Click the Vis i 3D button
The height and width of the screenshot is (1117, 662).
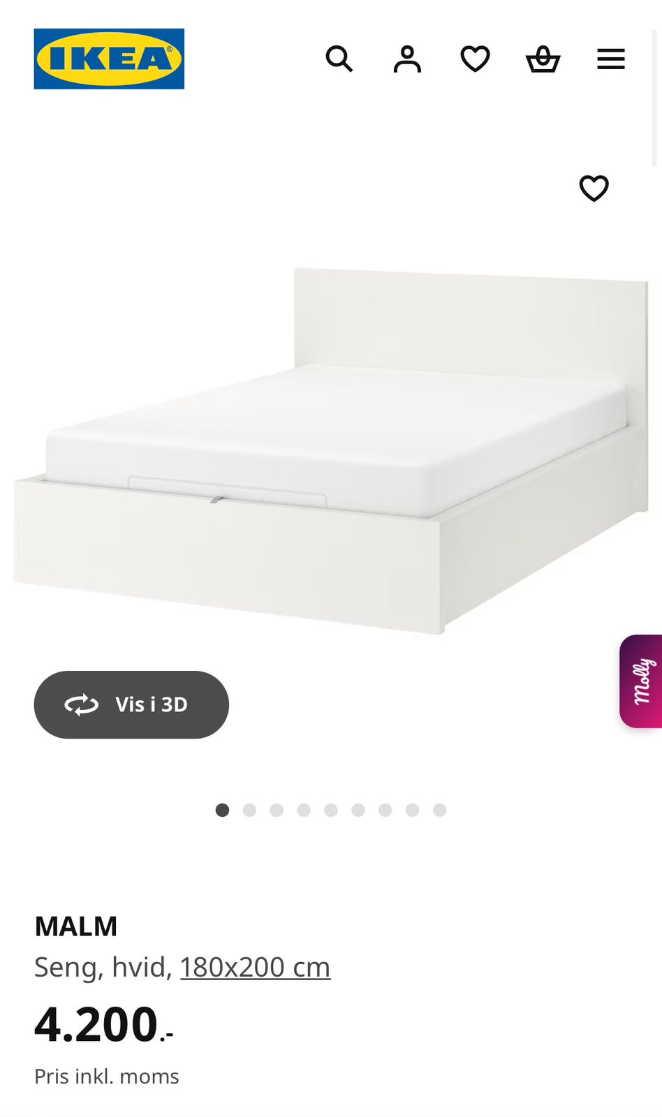131,704
